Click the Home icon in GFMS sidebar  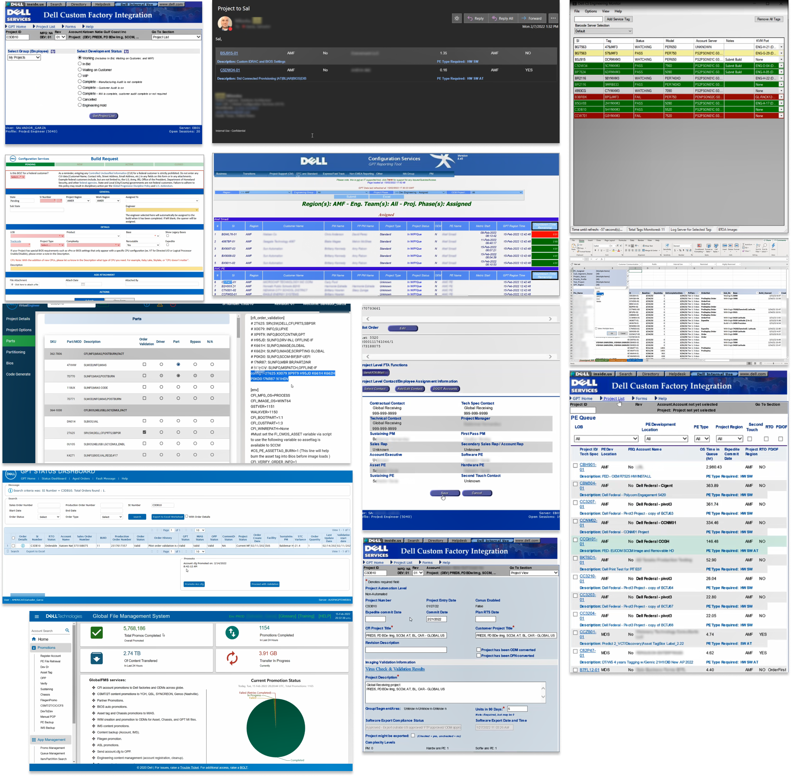(x=34, y=639)
